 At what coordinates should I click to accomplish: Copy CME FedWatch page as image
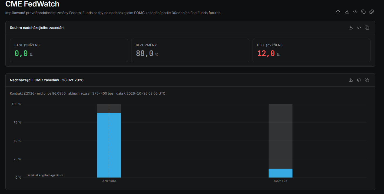point(372,12)
